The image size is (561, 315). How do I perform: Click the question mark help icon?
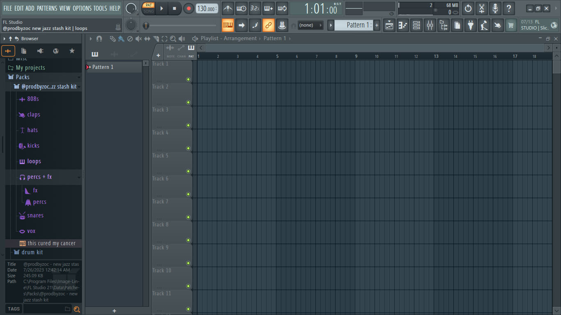pyautogui.click(x=509, y=8)
